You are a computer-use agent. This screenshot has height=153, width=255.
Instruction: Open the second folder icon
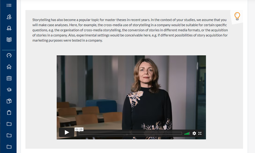9,135
